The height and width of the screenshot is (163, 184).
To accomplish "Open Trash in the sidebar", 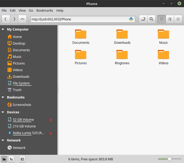I will pos(17,90).
